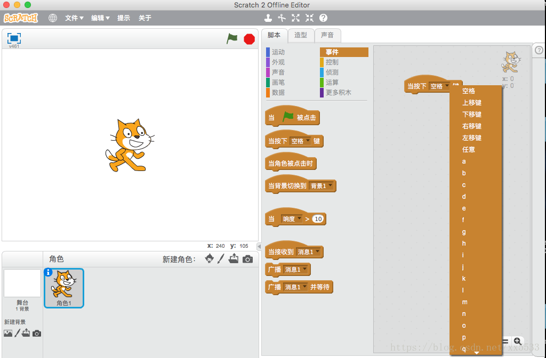Choose 左移键 from the key list
Image resolution: width=546 pixels, height=358 pixels.
(476, 138)
